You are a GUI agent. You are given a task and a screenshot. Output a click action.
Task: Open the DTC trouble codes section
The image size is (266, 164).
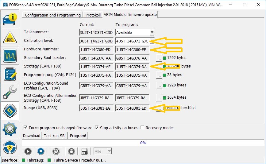click(10, 37)
